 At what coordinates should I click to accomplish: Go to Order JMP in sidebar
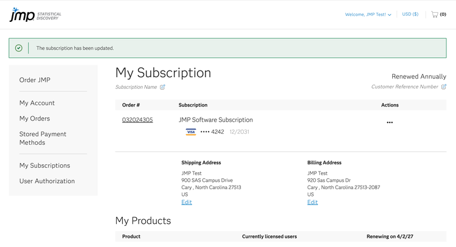(35, 80)
